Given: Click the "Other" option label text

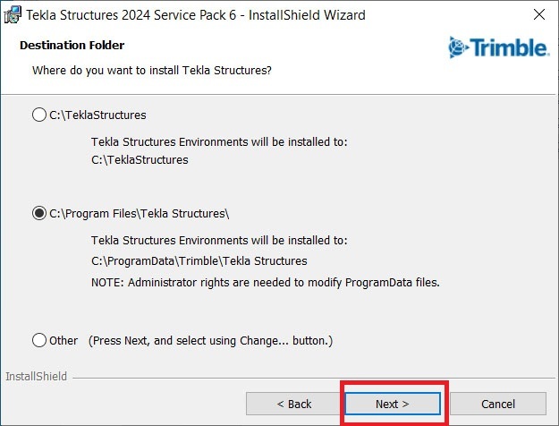Looking at the screenshot, I should pos(64,340).
